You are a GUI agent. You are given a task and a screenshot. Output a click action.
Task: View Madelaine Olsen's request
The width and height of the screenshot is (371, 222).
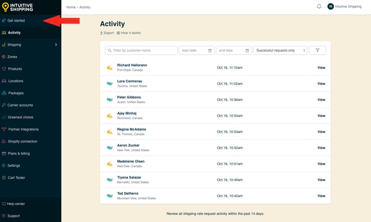click(x=321, y=164)
